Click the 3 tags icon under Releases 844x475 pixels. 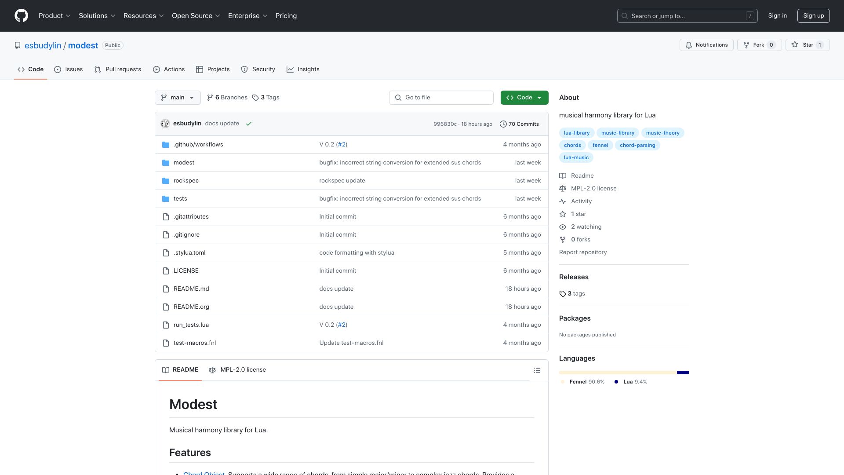click(563, 294)
